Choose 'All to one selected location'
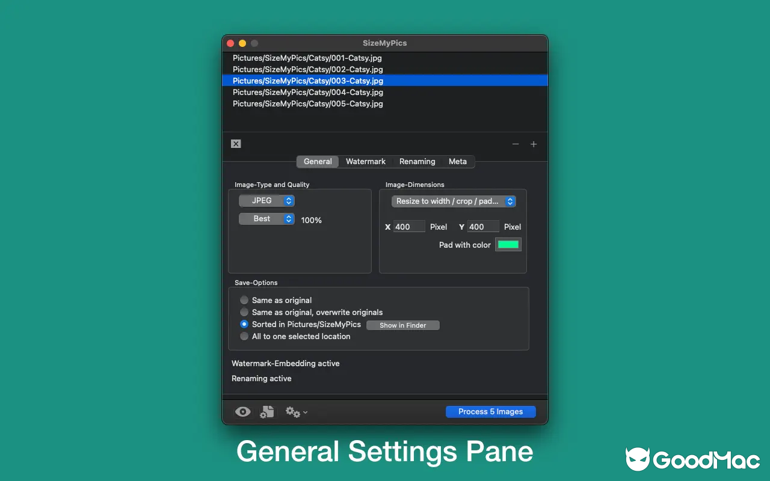Screen dimensions: 770x481 [244, 336]
